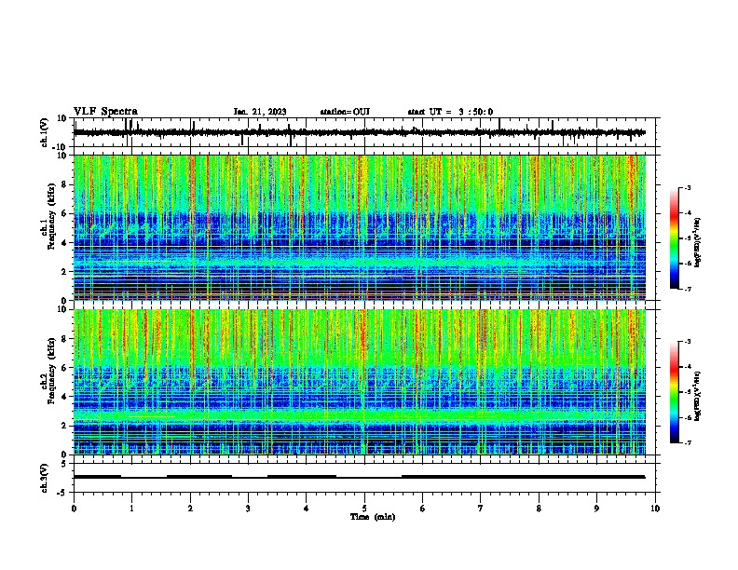Click the ch.2 "Frequency (kHz)" axis label

pyautogui.click(x=51, y=371)
